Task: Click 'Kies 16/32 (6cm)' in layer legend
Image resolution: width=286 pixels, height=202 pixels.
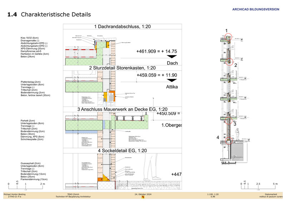Action: (x=30, y=38)
